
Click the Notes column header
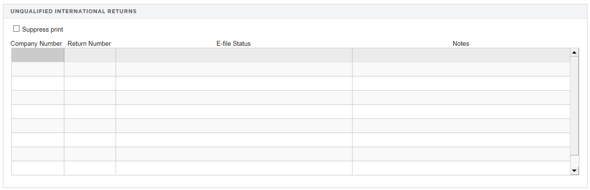click(x=461, y=44)
